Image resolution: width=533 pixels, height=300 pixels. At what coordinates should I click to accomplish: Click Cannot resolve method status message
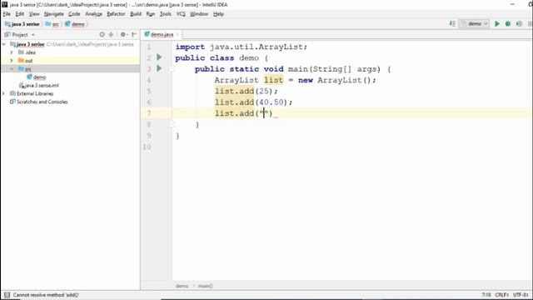coord(46,295)
